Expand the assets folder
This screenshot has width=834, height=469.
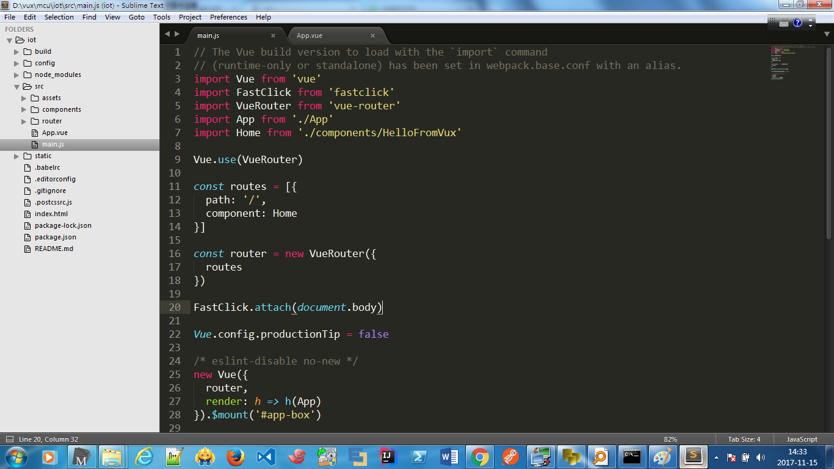click(24, 98)
